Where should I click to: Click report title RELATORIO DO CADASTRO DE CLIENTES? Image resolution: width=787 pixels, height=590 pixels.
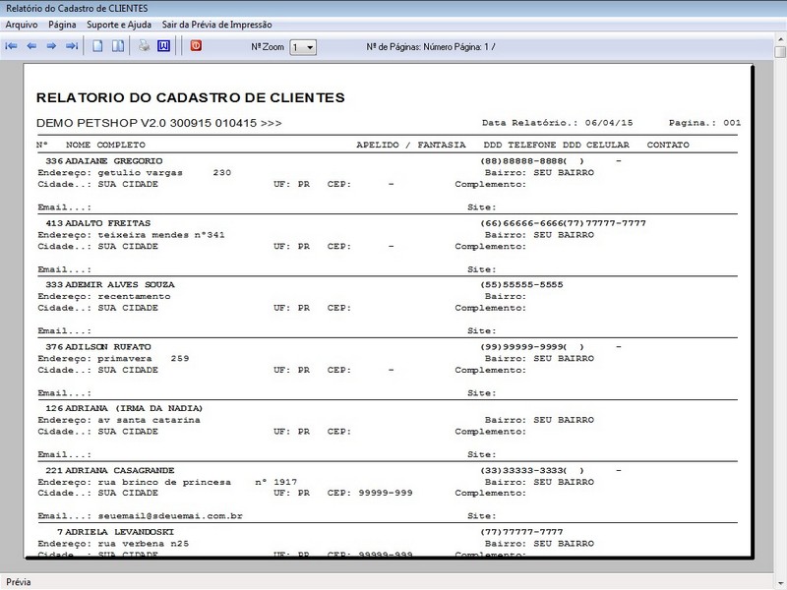[190, 97]
